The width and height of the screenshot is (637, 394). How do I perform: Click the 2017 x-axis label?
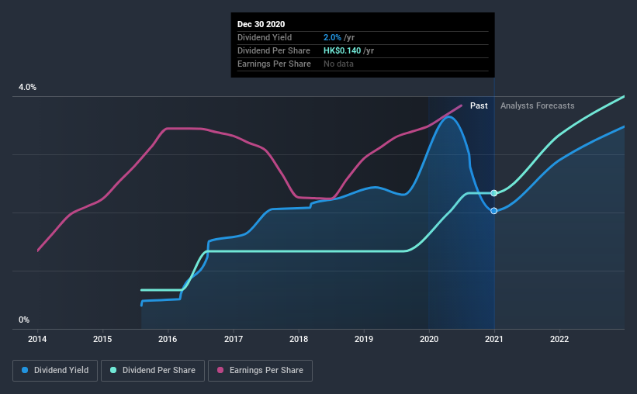(x=234, y=339)
